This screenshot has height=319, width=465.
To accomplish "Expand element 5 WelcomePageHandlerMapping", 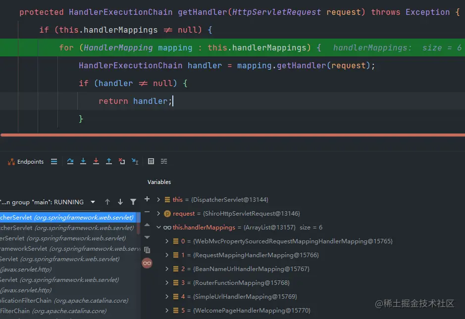I will coord(167,311).
